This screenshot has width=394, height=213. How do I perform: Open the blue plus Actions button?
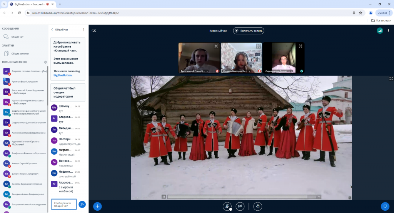(x=97, y=206)
